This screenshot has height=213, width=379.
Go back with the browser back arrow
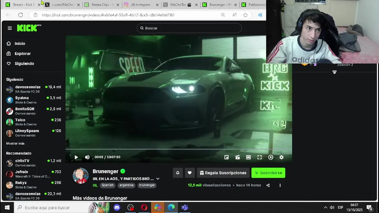[8, 15]
